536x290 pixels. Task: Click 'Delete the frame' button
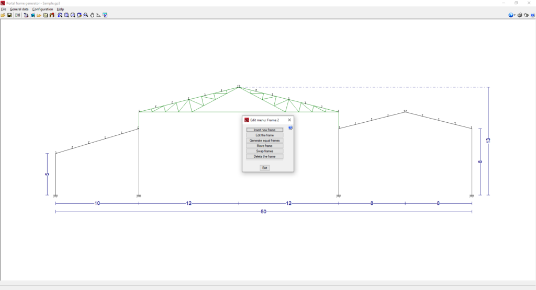tap(264, 156)
